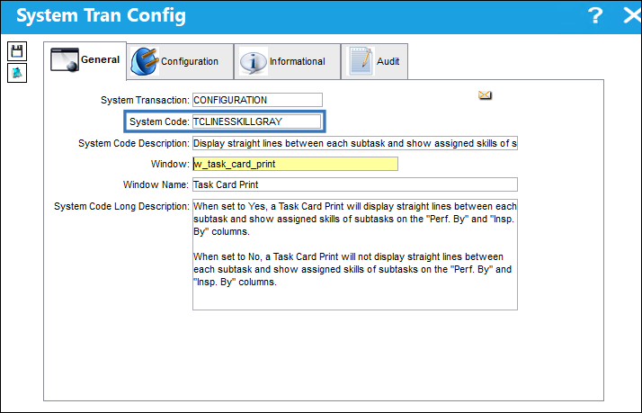Click the envelope mail icon
The height and width of the screenshot is (413, 642).
[485, 95]
